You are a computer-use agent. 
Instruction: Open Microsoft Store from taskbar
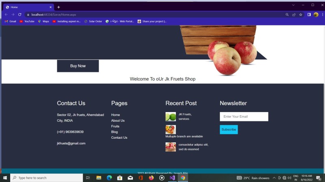click(120, 178)
